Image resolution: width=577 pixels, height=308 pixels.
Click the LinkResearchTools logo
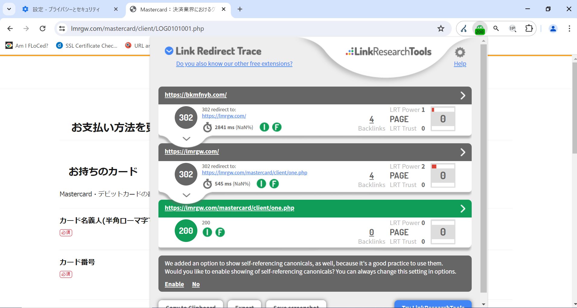389,52
